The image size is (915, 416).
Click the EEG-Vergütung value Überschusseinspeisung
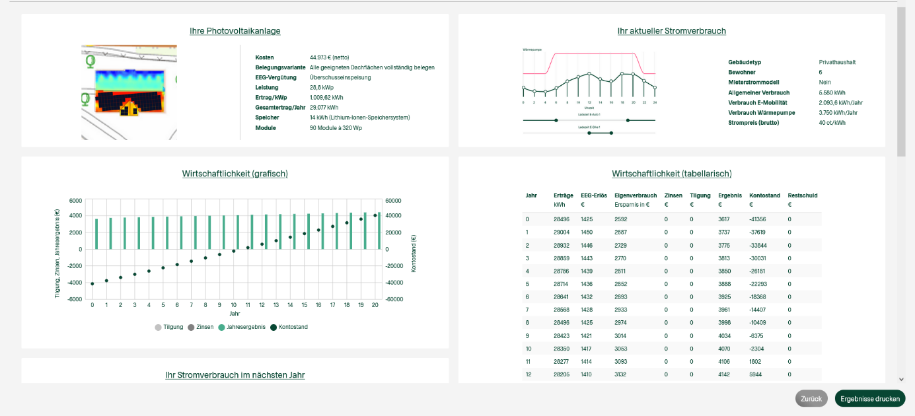click(340, 77)
